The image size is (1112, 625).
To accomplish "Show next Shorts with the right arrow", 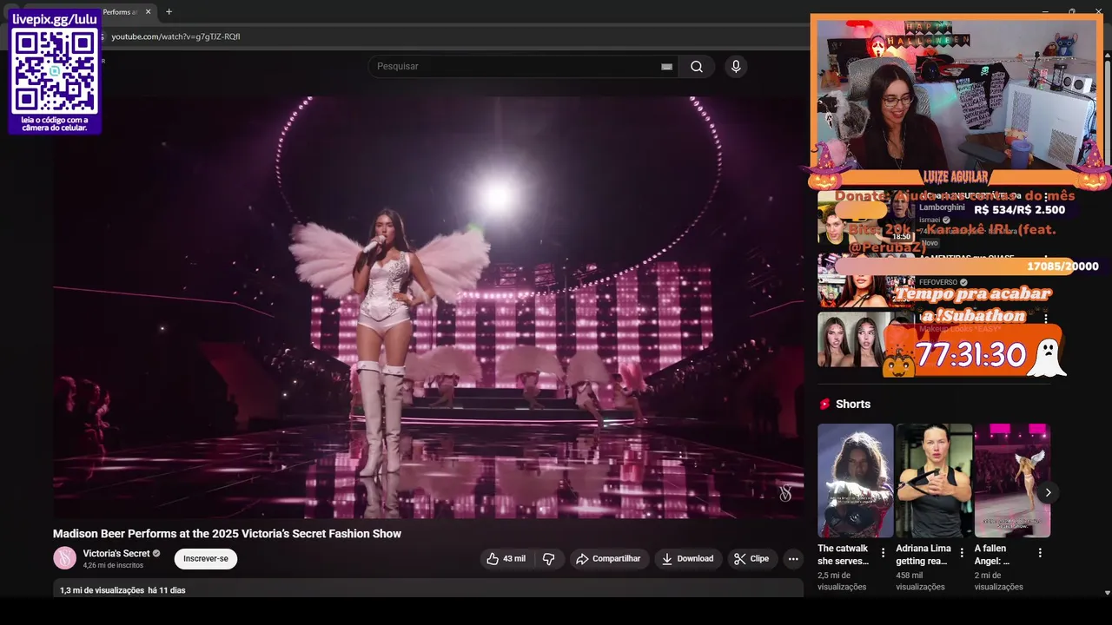I will coord(1048,492).
